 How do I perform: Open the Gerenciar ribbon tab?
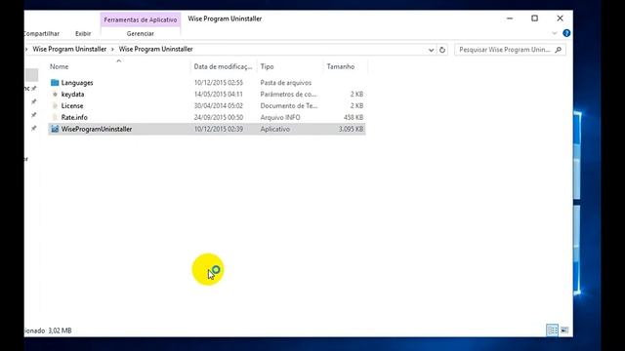pos(141,34)
